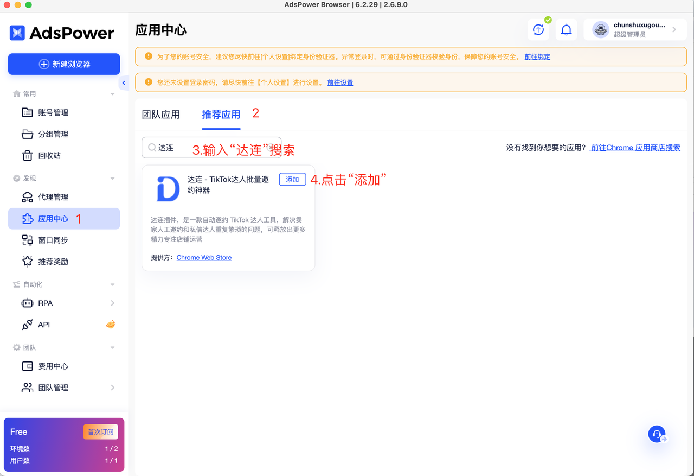Switch to the 团队应用 tab

[x=160, y=115]
